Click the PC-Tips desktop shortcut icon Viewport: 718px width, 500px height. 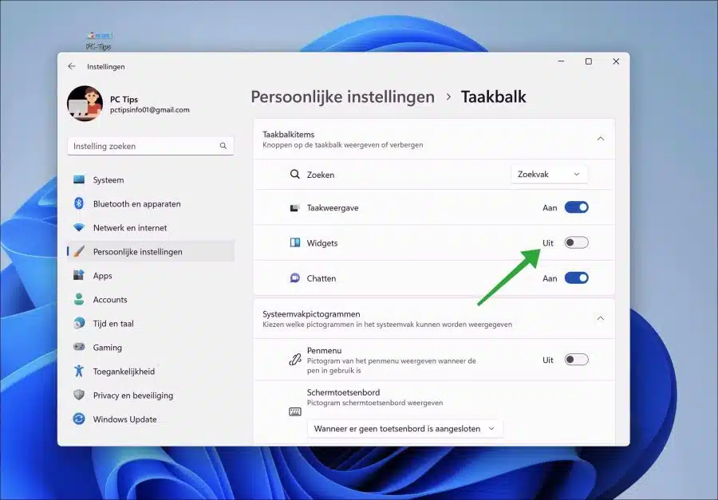(x=99, y=41)
